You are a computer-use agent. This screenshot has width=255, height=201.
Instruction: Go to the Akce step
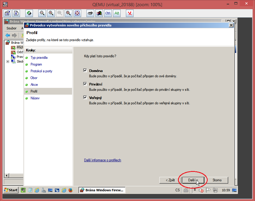pos(34,85)
